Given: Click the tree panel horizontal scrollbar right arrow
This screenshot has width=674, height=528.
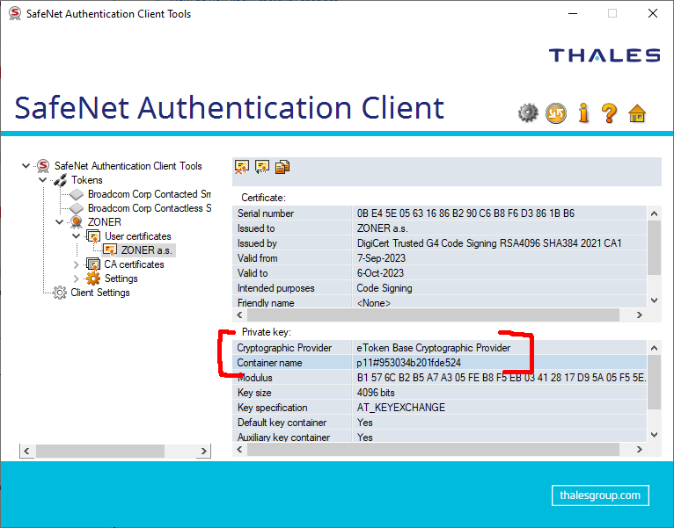Looking at the screenshot, I should tap(203, 452).
